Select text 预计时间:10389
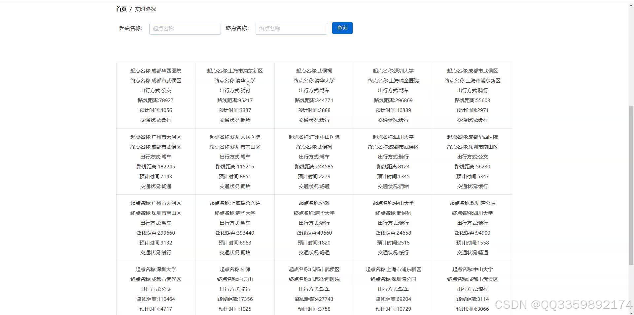The width and height of the screenshot is (634, 315). (x=393, y=110)
